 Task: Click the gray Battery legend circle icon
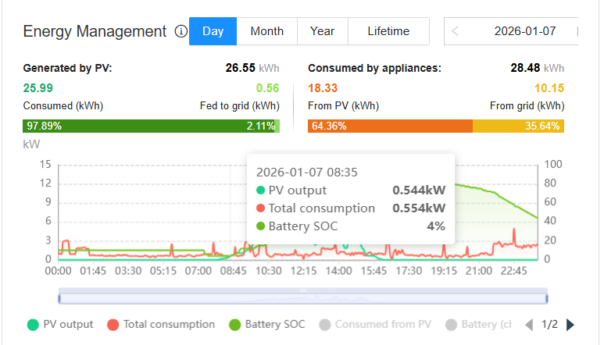[451, 325]
